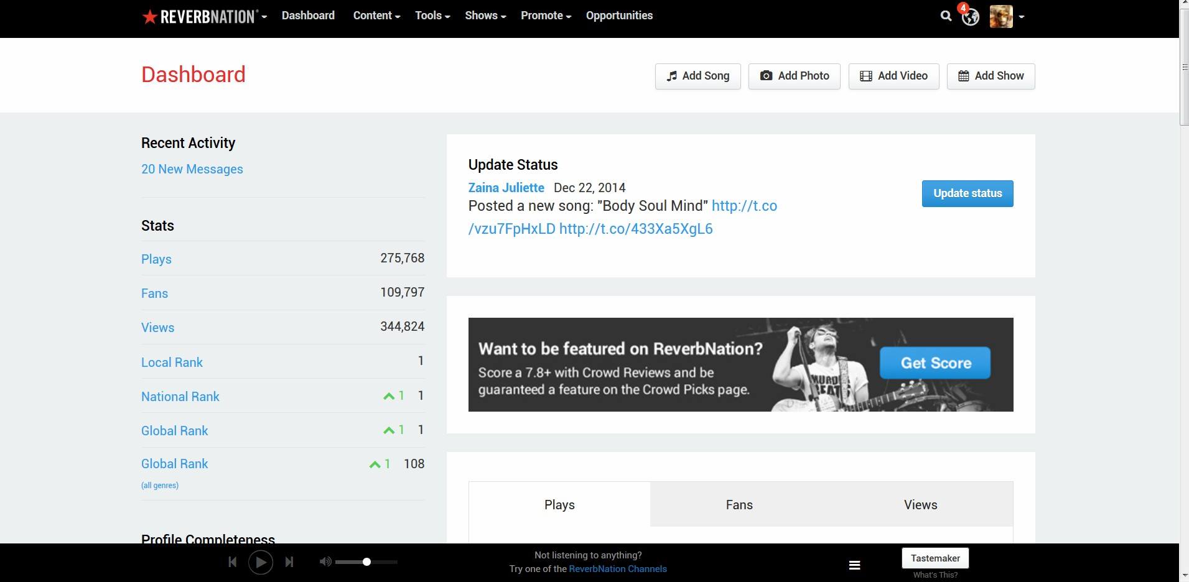Click the next track button
Viewport: 1189px width, 582px height.
tap(289, 562)
